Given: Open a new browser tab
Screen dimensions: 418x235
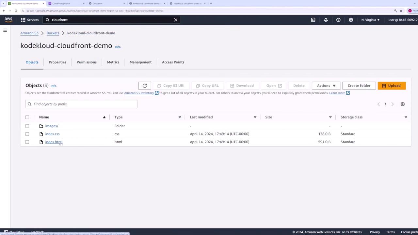Looking at the screenshot, I should pos(211,3).
